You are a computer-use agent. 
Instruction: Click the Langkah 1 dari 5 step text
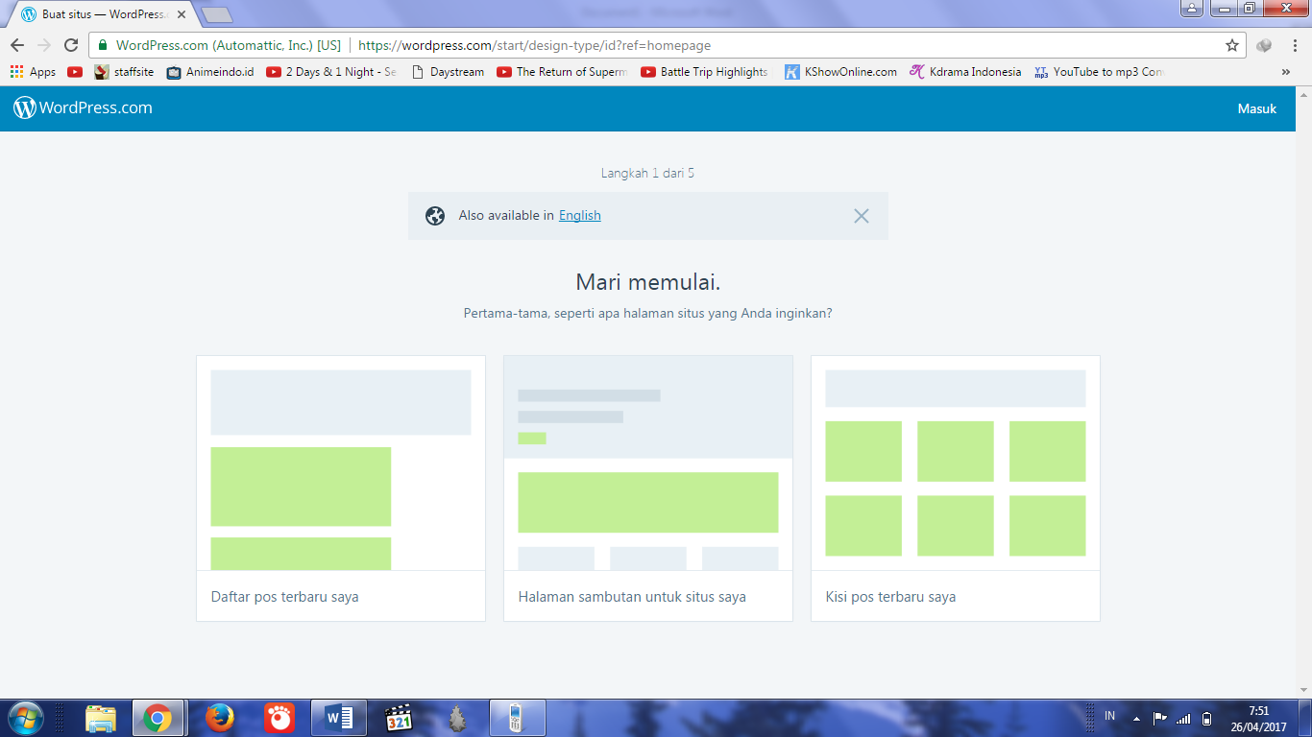(647, 174)
